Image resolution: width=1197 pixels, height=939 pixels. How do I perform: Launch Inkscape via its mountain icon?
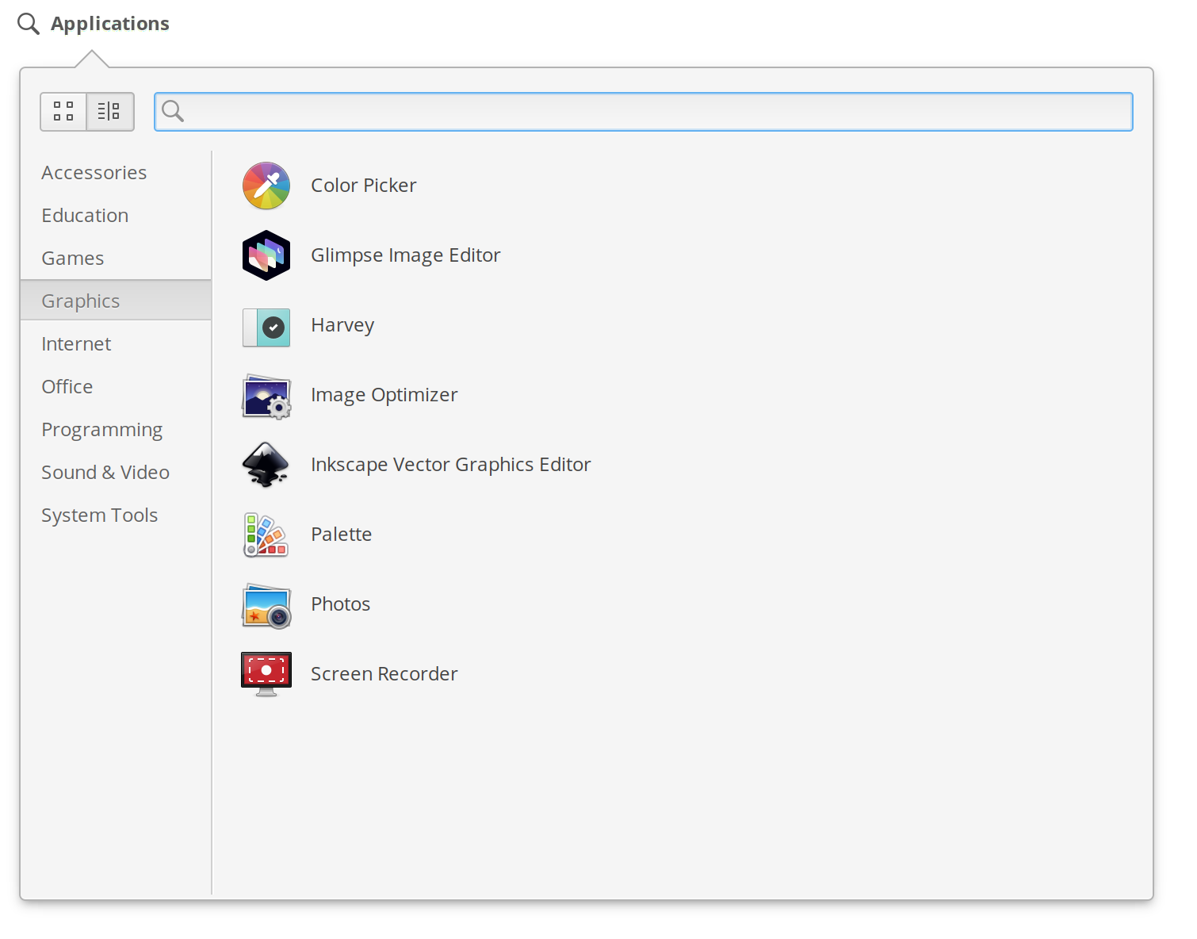[266, 465]
